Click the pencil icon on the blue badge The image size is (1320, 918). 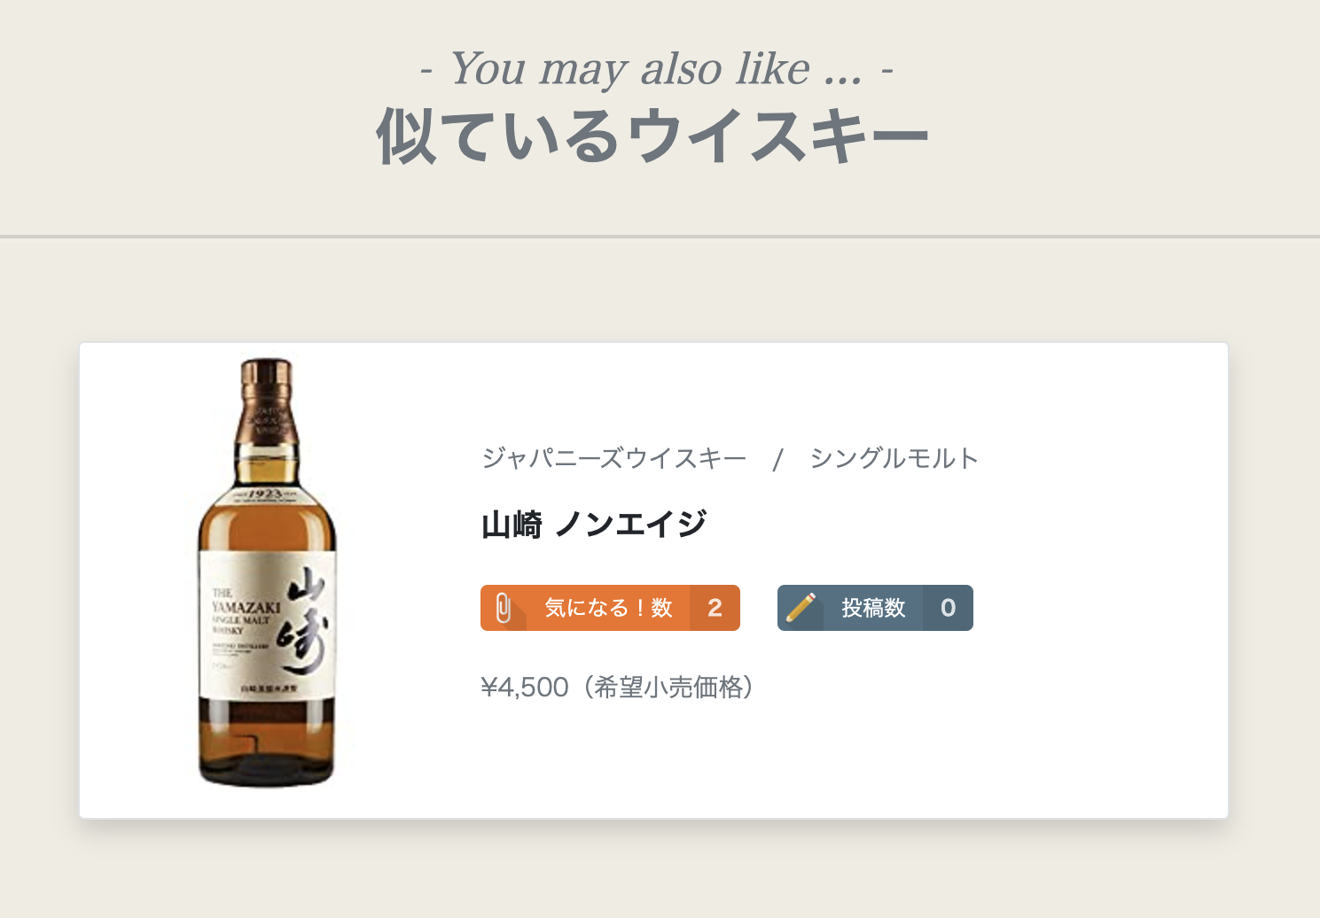point(801,608)
